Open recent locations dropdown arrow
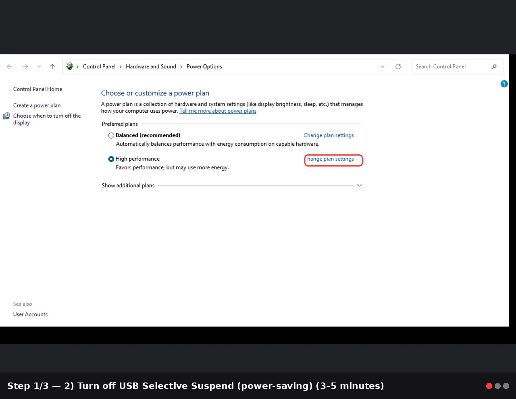Viewport: 516px width, 399px height. (39, 67)
